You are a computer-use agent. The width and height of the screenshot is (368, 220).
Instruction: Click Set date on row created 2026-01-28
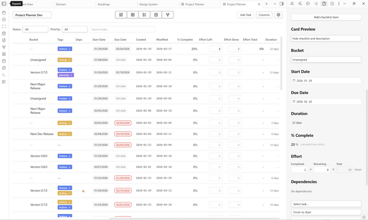pos(121,60)
